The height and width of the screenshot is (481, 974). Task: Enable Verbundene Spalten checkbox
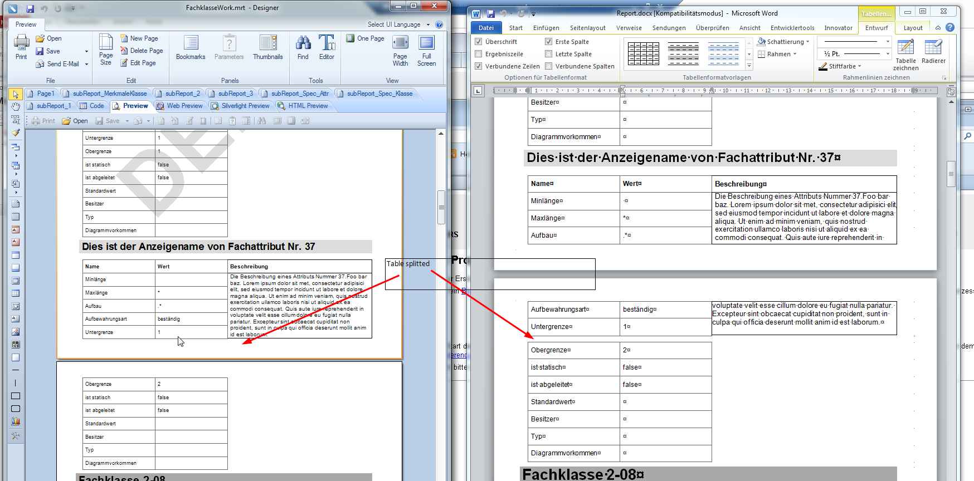548,66
